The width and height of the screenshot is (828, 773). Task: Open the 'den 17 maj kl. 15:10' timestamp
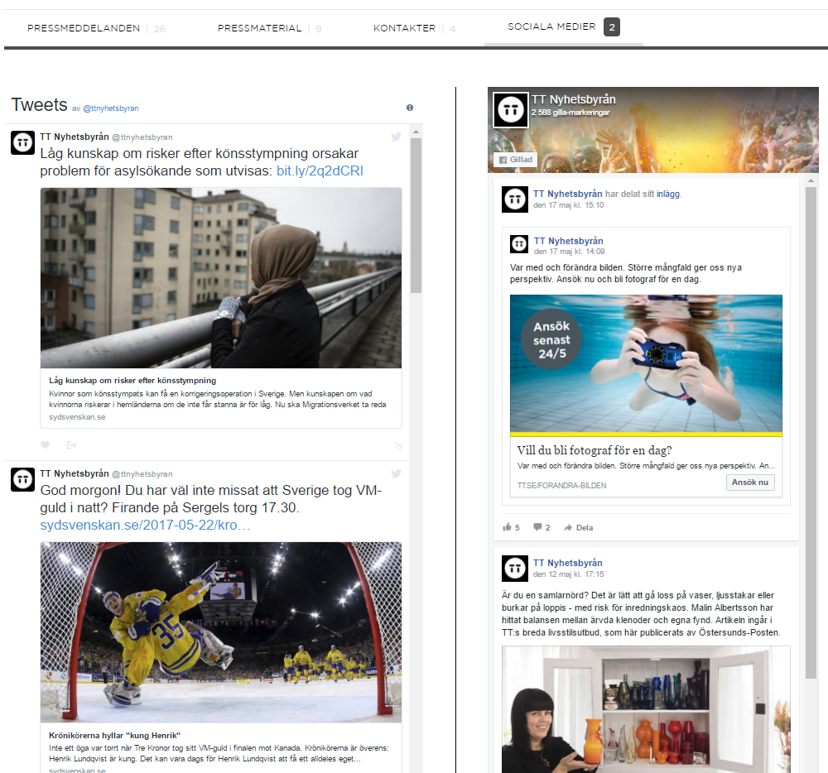point(568,205)
